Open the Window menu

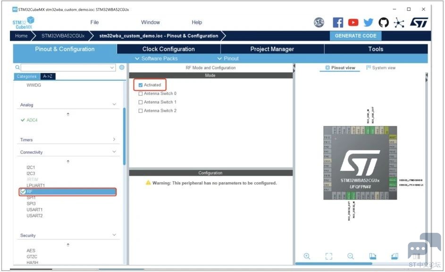[x=151, y=22]
